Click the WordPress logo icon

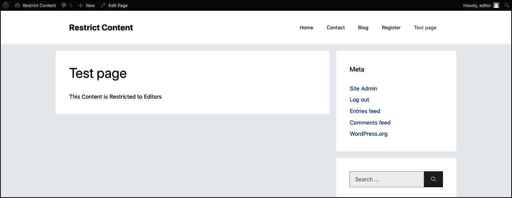click(6, 6)
